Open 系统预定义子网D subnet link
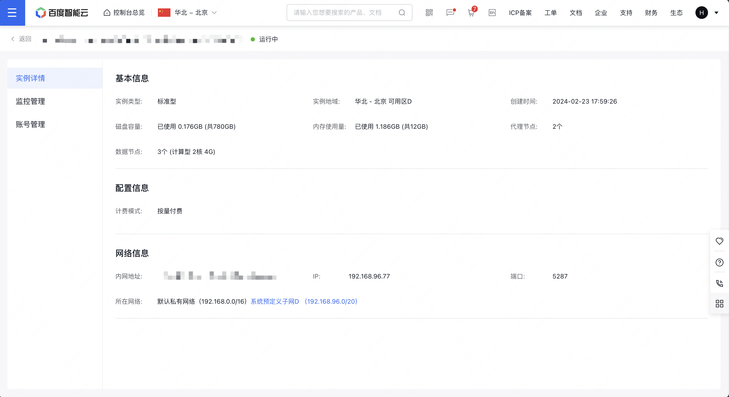 click(x=304, y=302)
